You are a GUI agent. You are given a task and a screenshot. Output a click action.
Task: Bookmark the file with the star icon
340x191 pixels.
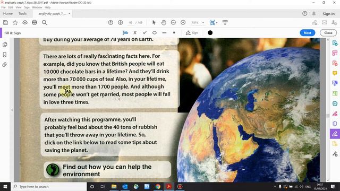[x=15, y=22]
